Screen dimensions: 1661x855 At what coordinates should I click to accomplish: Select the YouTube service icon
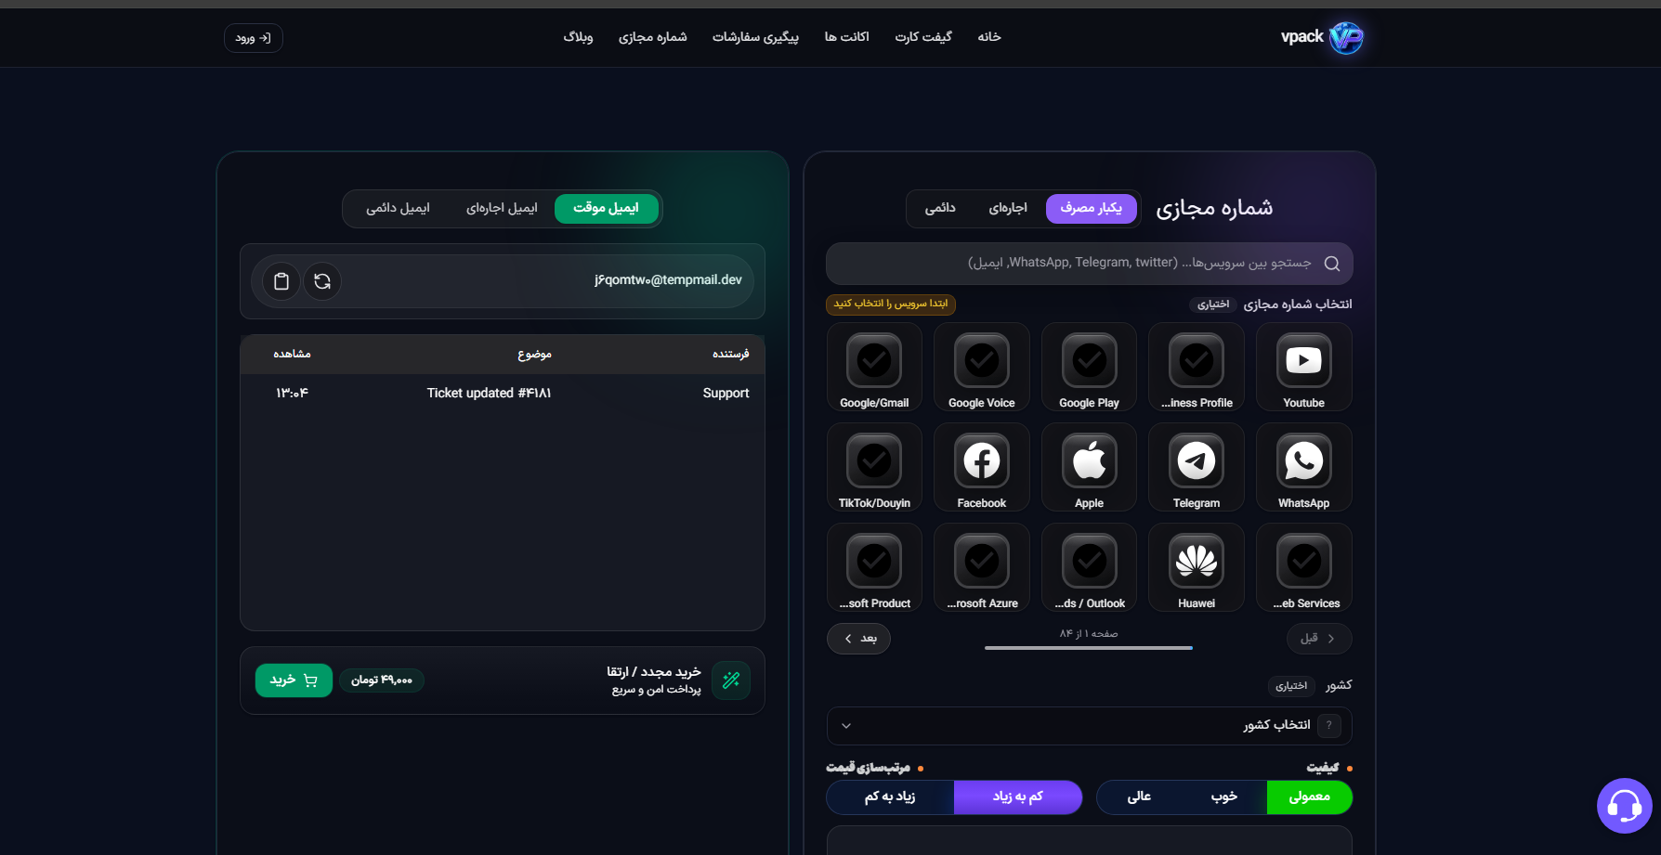[x=1303, y=362]
